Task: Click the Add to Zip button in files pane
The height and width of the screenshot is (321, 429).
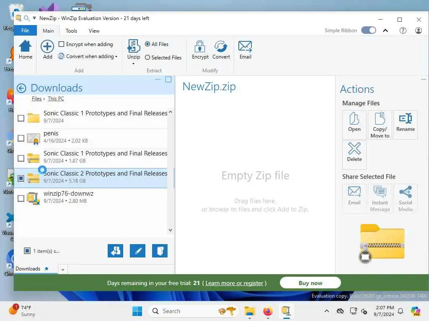Action: coord(116,251)
